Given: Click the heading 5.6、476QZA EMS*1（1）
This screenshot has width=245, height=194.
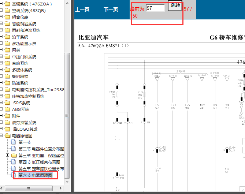Looking at the screenshot, I should point(103,46).
